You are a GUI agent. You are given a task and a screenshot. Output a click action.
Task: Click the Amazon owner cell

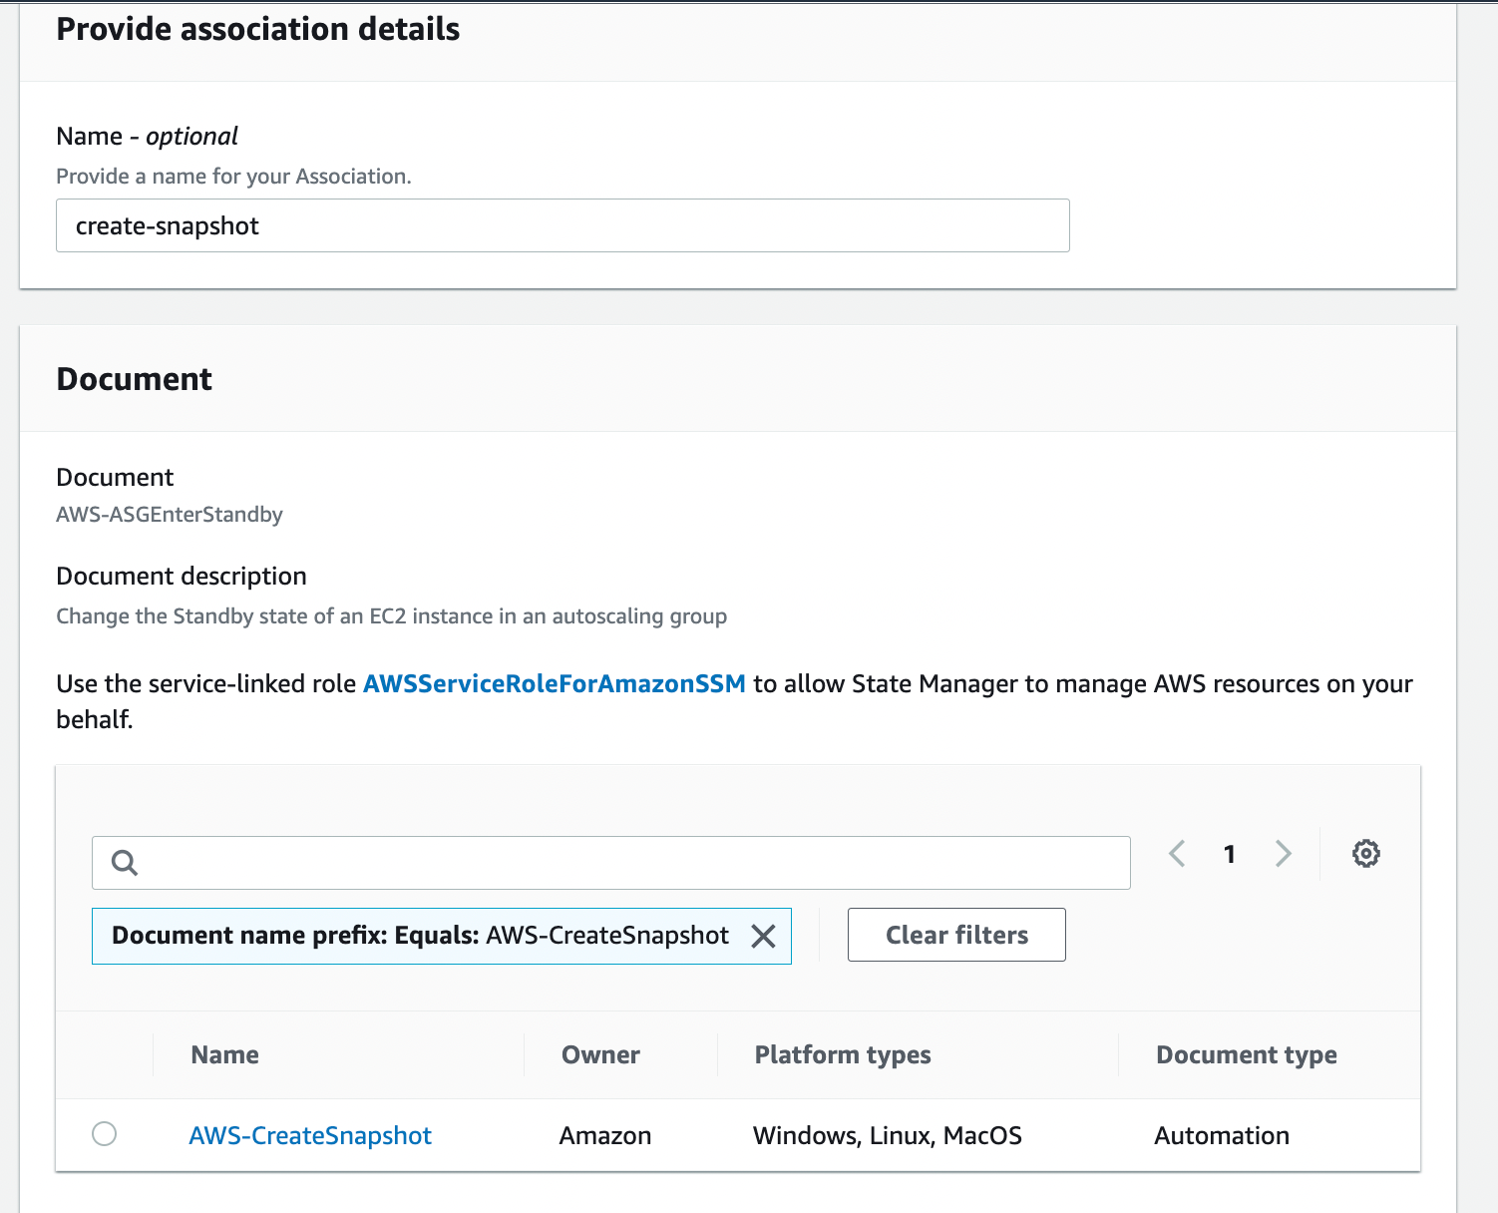point(605,1136)
